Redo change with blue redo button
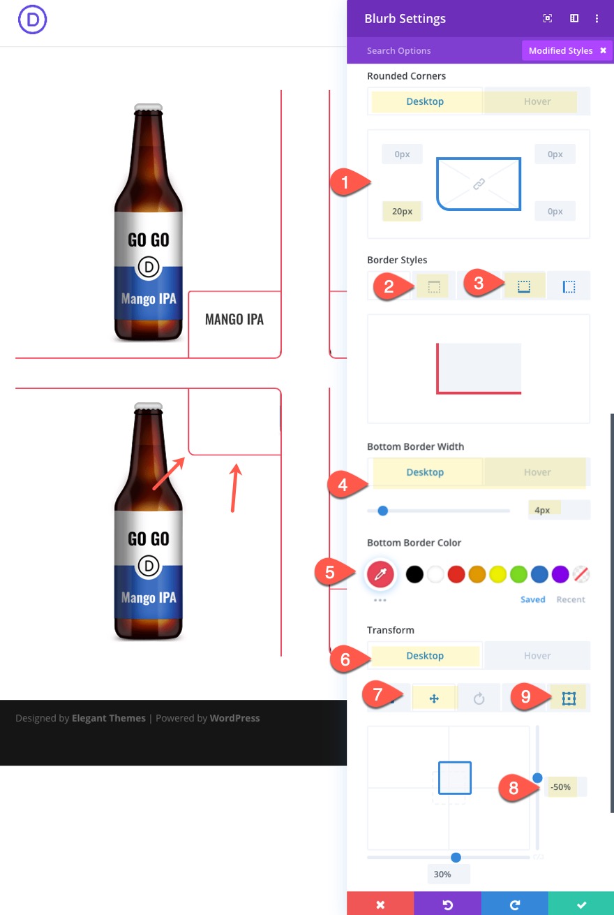This screenshot has width=614, height=915. click(514, 904)
